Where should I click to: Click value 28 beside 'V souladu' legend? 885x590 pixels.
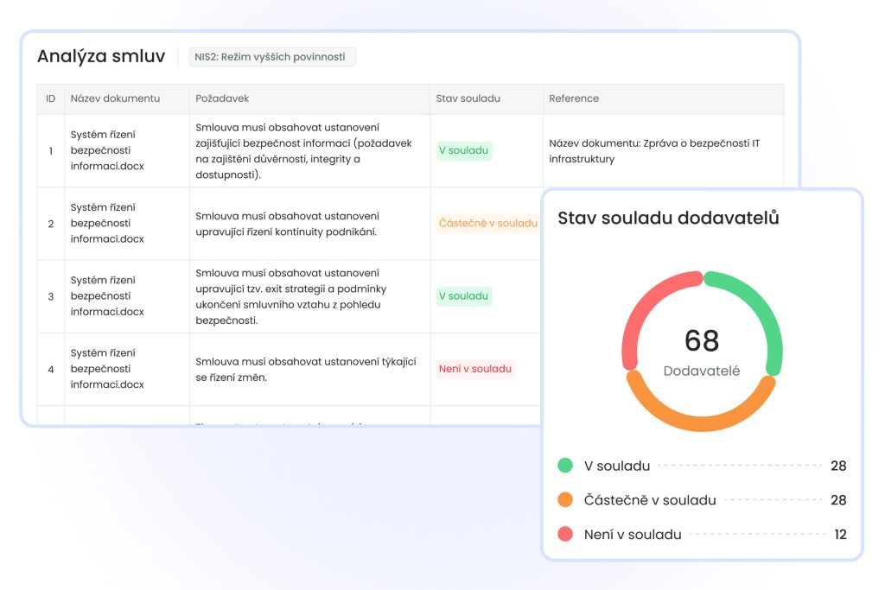[838, 466]
